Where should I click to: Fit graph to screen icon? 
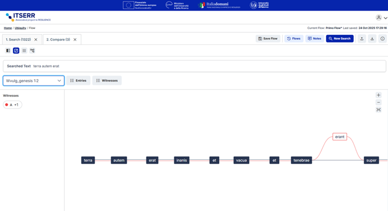click(x=378, y=110)
